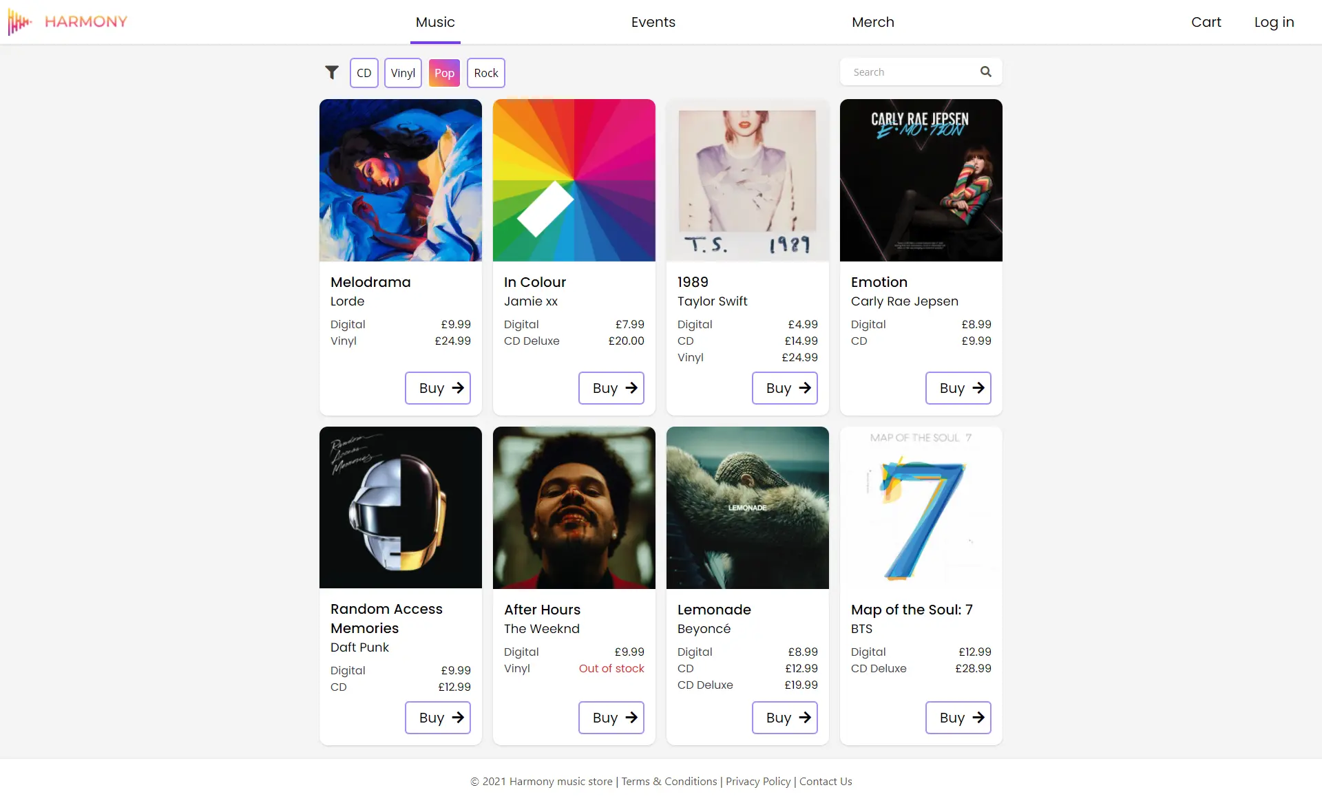The height and width of the screenshot is (803, 1322).
Task: Switch to the Events tab
Action: (653, 21)
